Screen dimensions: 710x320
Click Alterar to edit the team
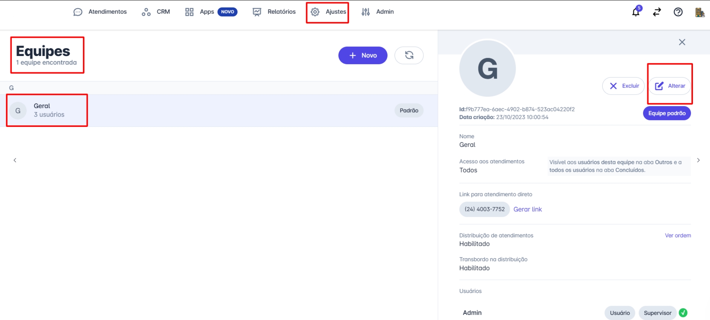[x=670, y=86]
